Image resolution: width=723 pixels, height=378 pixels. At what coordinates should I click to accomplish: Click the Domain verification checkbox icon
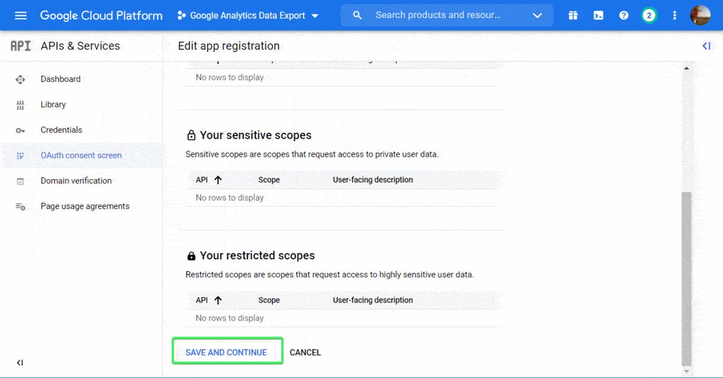click(x=20, y=181)
